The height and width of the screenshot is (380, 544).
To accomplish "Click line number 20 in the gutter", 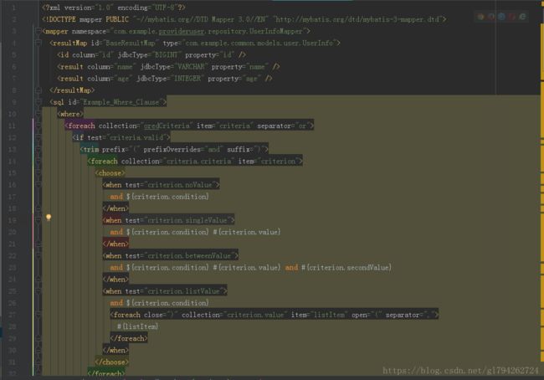I will [x=13, y=232].
